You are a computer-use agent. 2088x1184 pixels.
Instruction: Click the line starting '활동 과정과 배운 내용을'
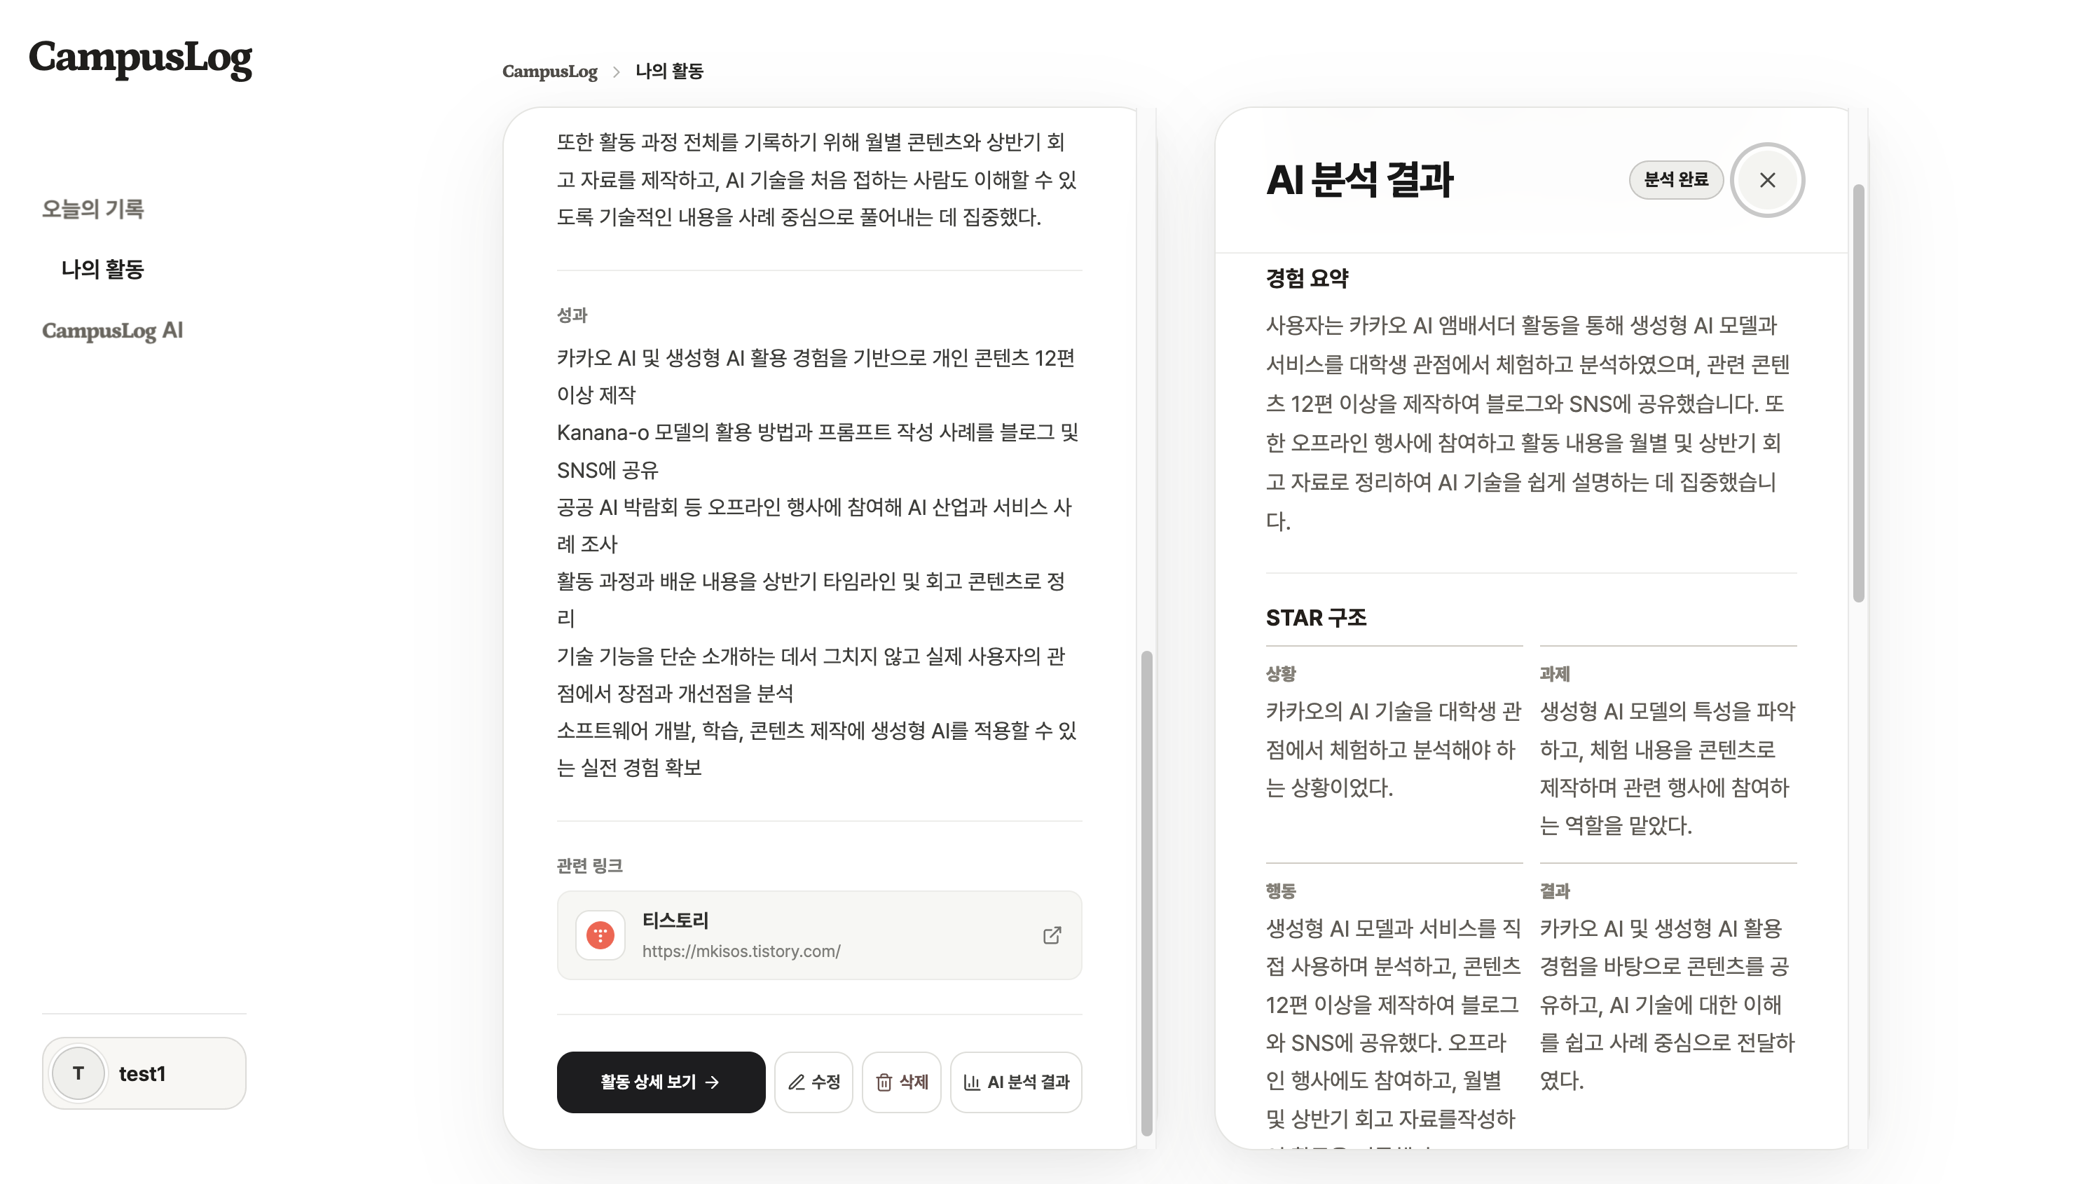(811, 581)
